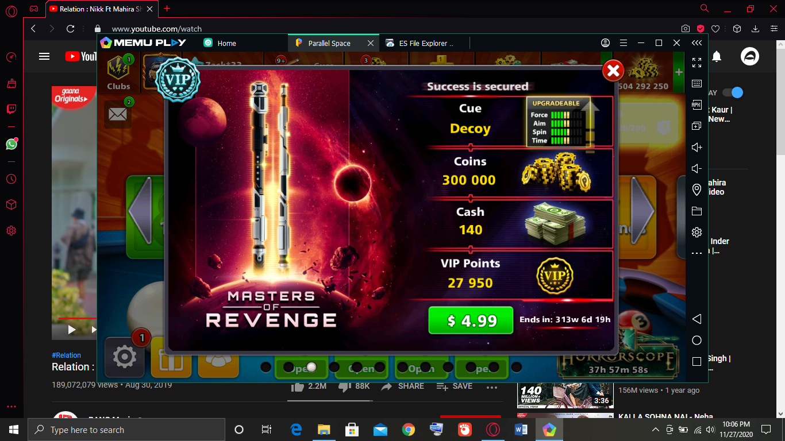Viewport: 785px width, 441px height.
Task: Switch to the Parallel Space tab
Action: click(329, 43)
